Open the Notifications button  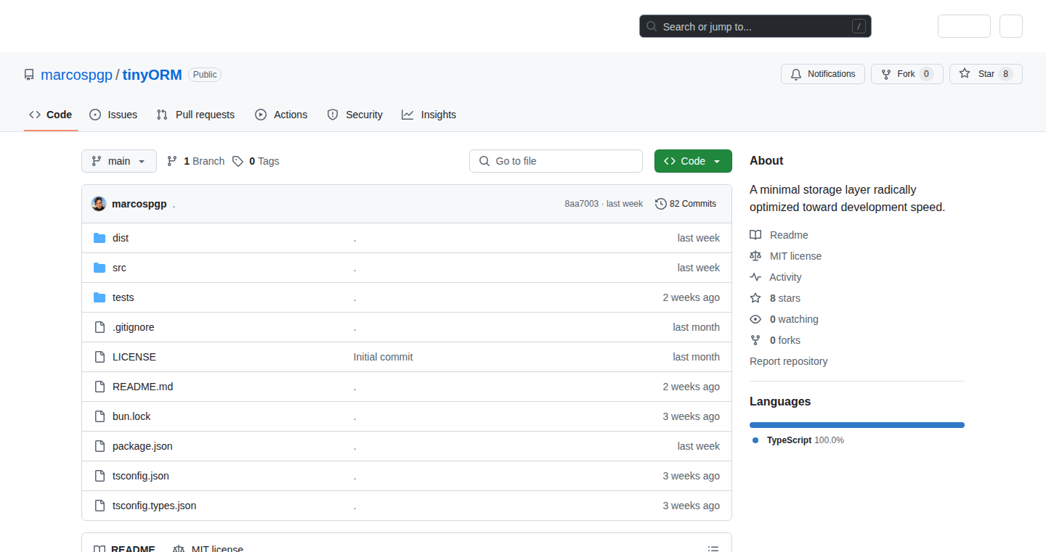click(823, 74)
